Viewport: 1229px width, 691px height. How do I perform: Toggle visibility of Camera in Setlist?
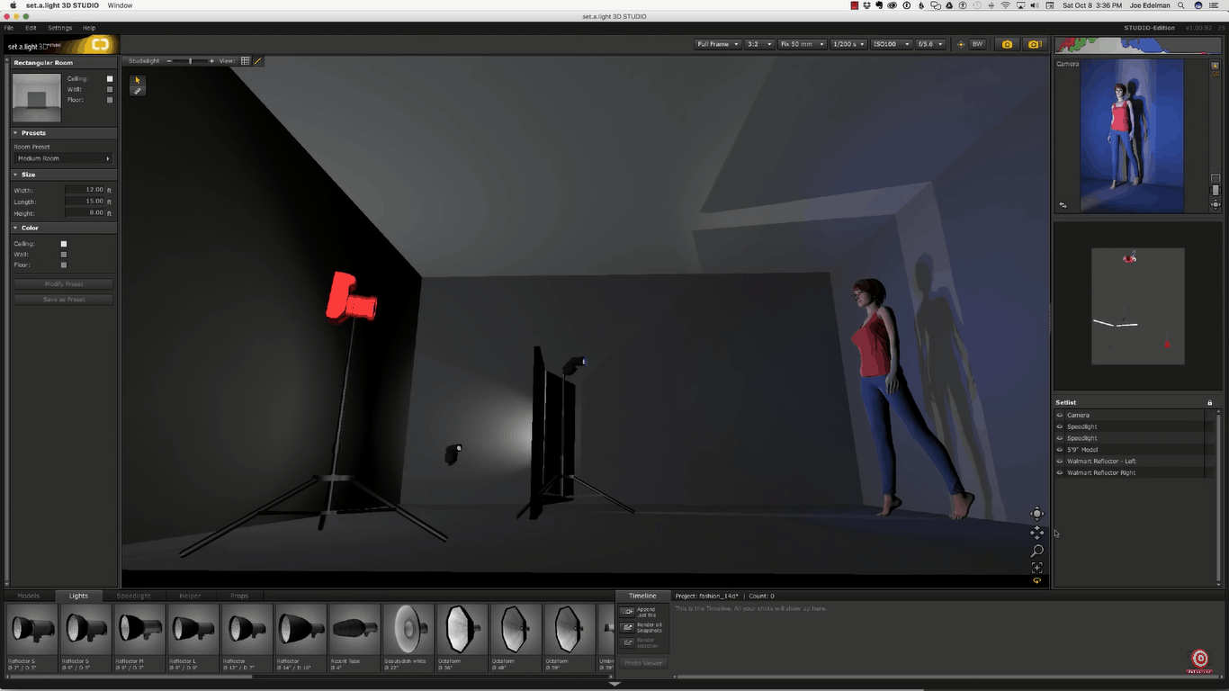[1060, 416]
